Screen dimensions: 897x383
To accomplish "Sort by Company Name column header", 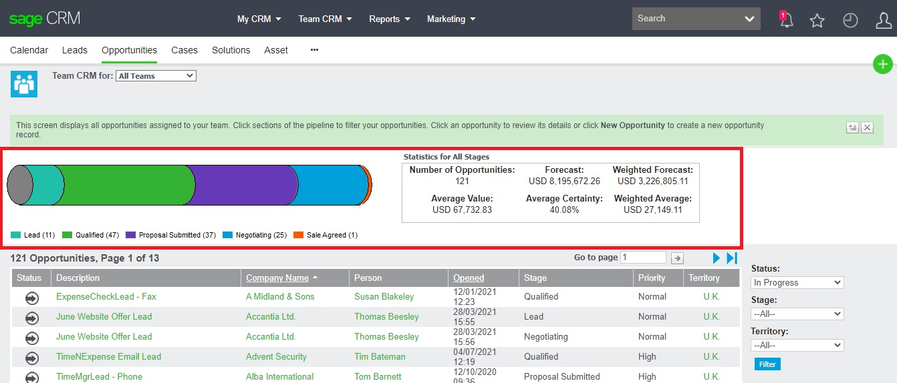I will (x=277, y=278).
